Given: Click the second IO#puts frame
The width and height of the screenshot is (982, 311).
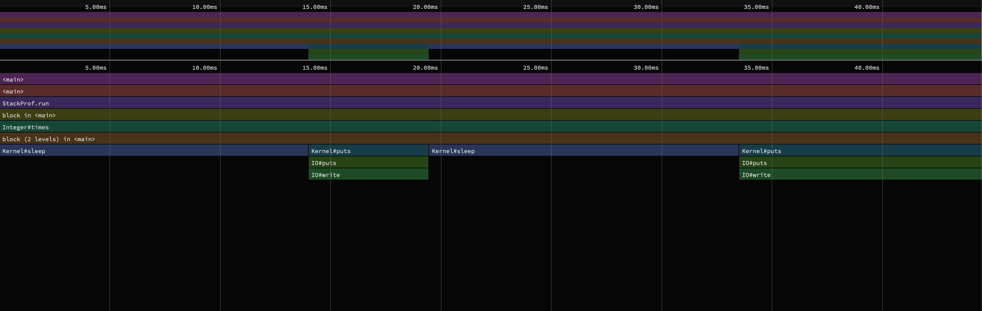Looking at the screenshot, I should [861, 162].
